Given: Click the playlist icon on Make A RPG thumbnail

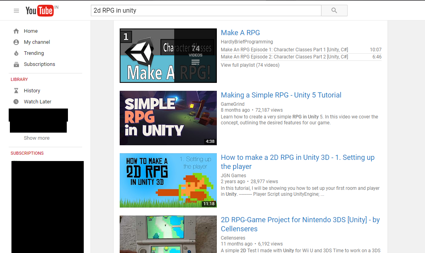Looking at the screenshot, I should point(196,63).
